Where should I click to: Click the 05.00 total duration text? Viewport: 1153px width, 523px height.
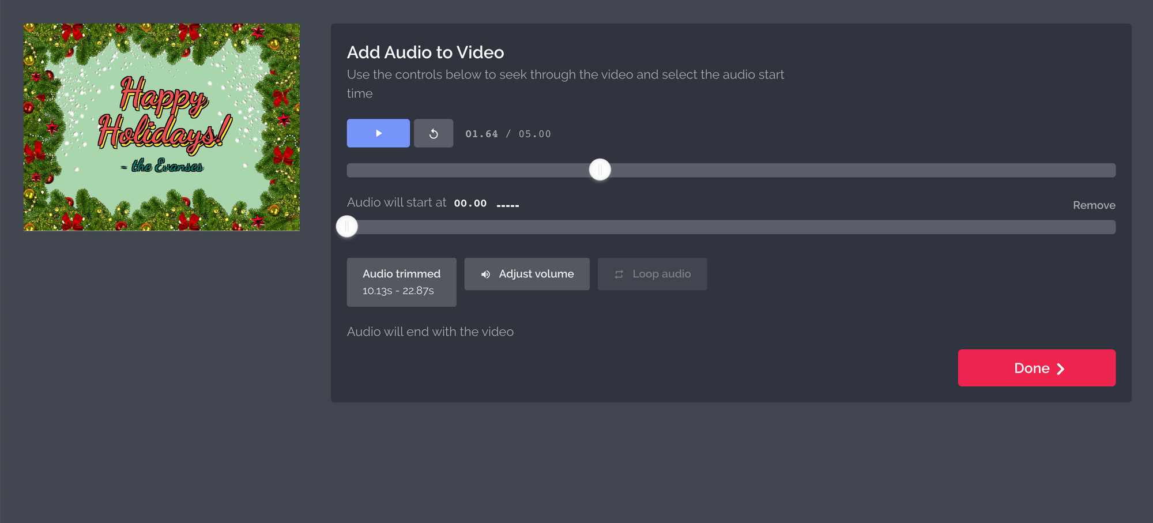click(534, 134)
